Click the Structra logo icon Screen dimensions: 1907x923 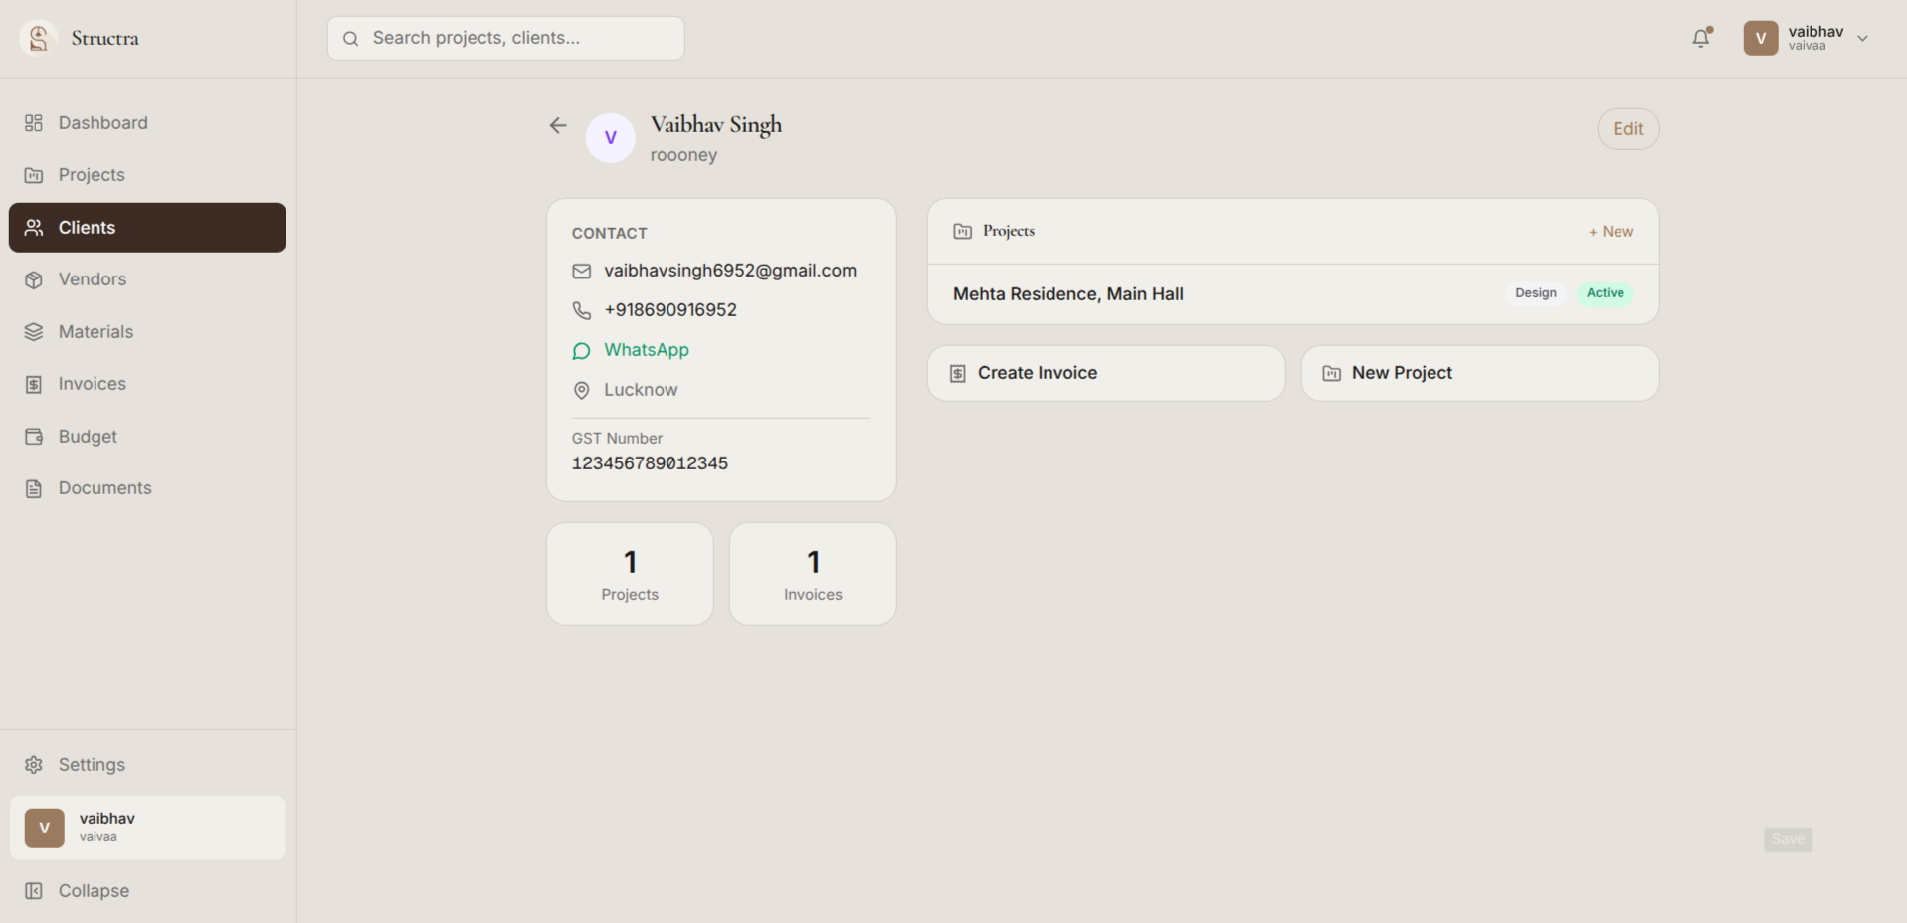38,38
